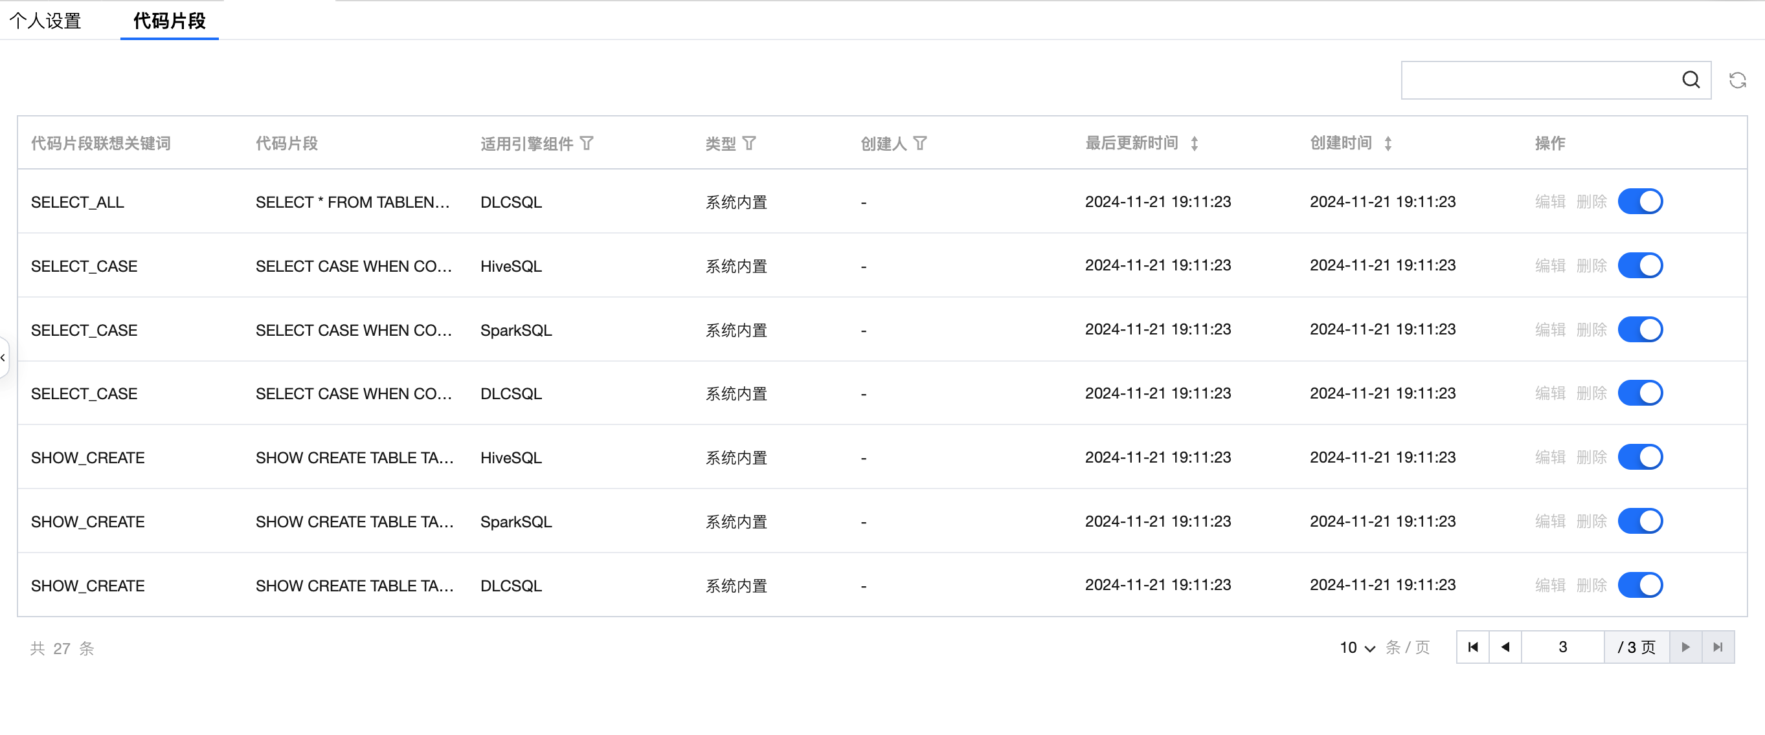This screenshot has height=735, width=1765.
Task: Click 编辑 for SELECT_CASE HiveSQL row
Action: coord(1550,266)
